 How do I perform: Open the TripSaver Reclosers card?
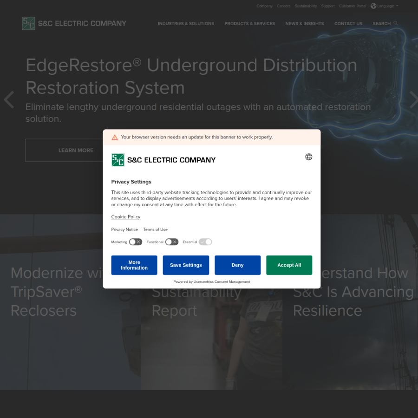71,302
